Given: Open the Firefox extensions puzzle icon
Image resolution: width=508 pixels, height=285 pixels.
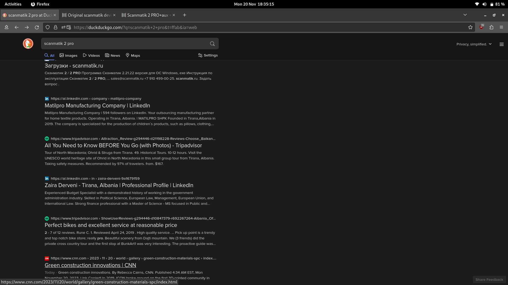Looking at the screenshot, I should point(491,27).
